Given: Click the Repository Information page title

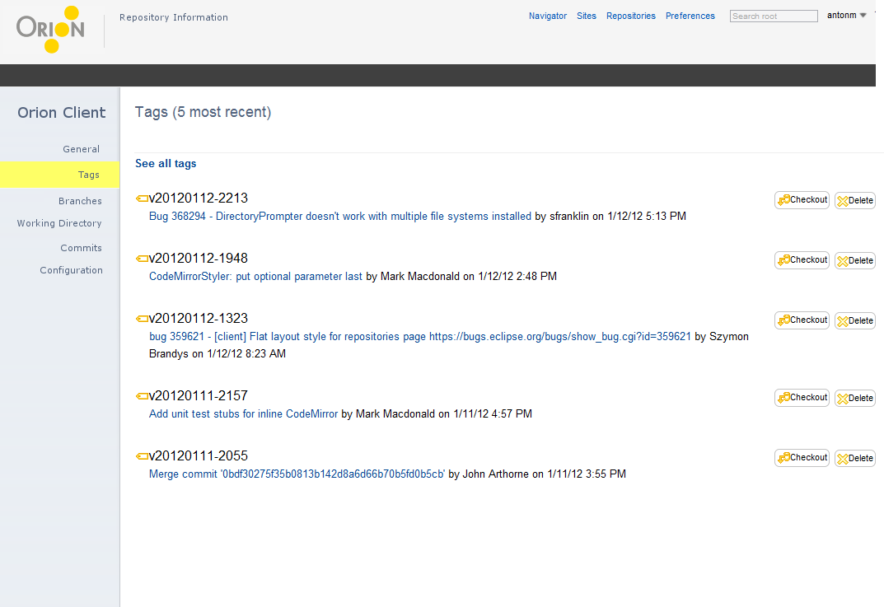Looking at the screenshot, I should tap(174, 17).
